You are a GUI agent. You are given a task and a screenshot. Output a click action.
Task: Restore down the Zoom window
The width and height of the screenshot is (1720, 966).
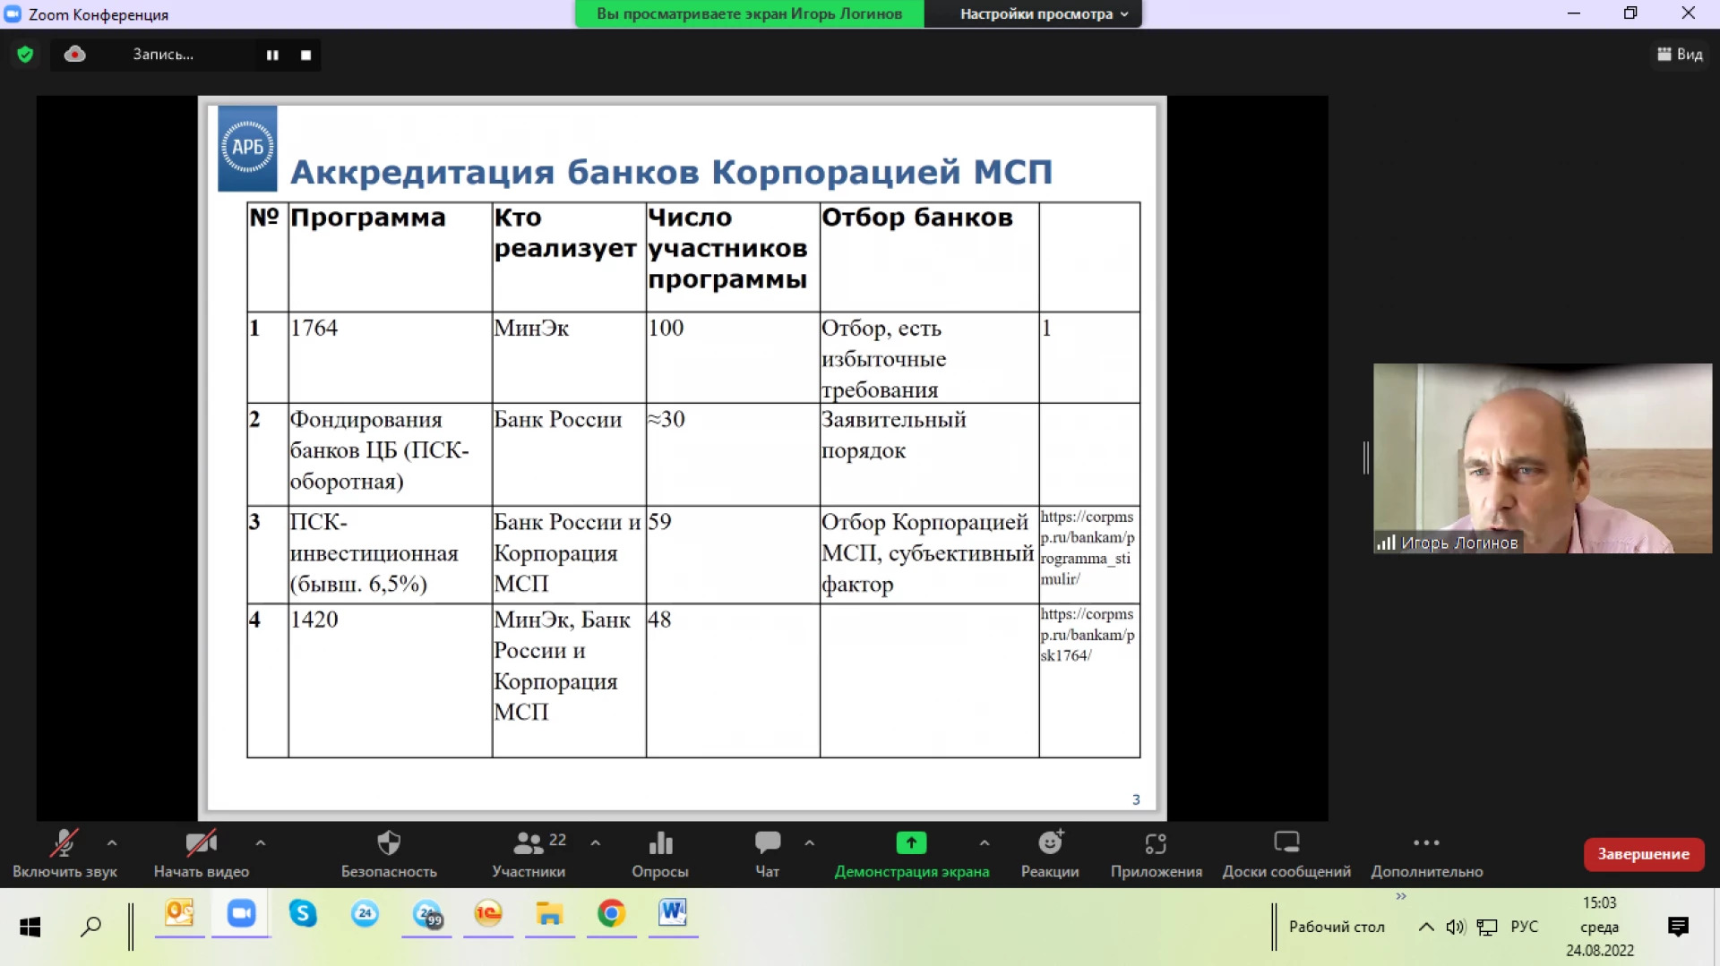(x=1630, y=13)
